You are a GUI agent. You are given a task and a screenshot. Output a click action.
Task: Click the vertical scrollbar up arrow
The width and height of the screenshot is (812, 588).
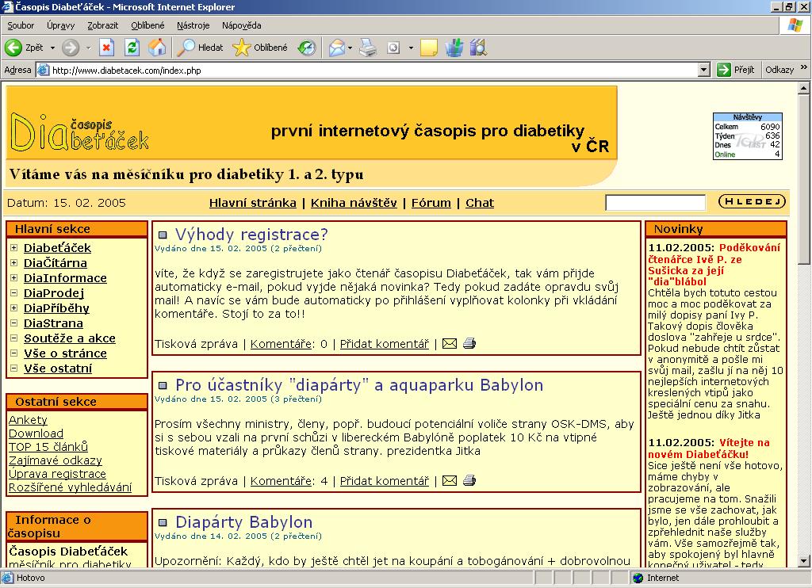pyautogui.click(x=804, y=88)
